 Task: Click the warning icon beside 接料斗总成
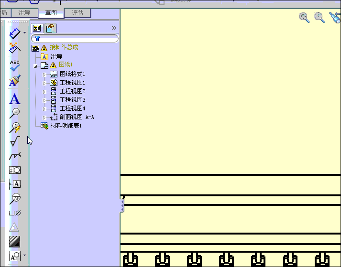pos(44,48)
